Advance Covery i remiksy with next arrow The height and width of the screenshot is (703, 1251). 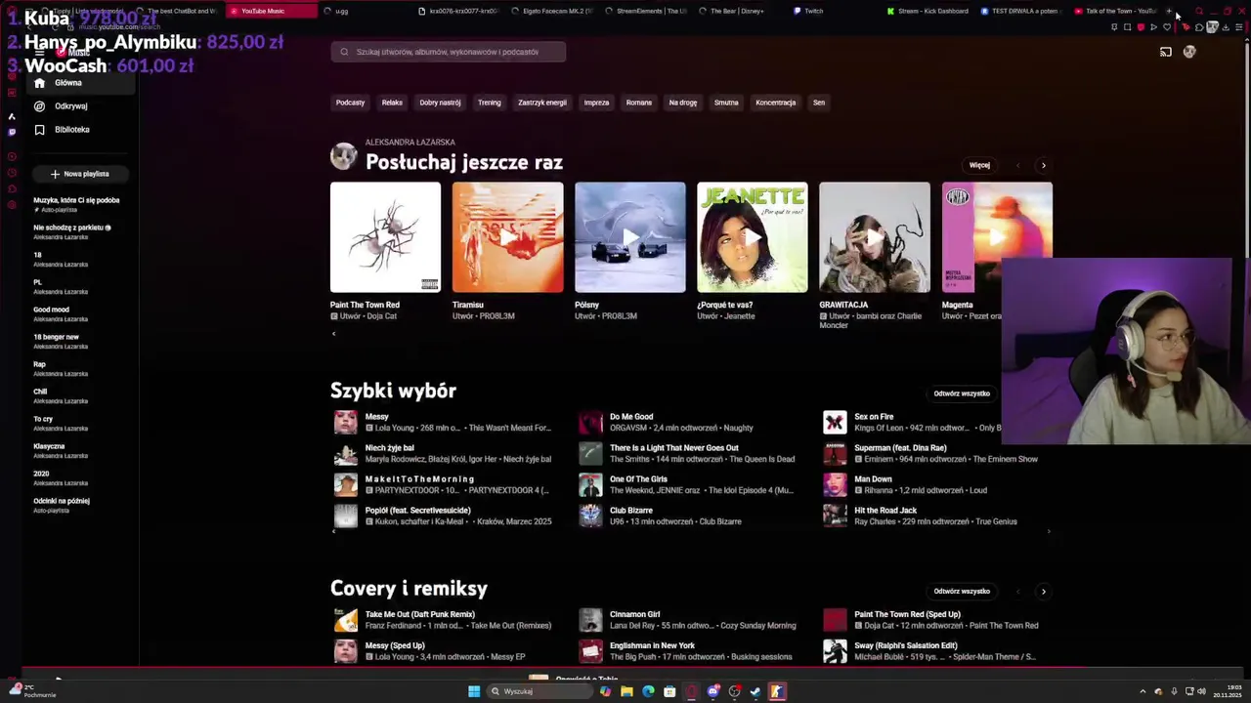(x=1043, y=591)
